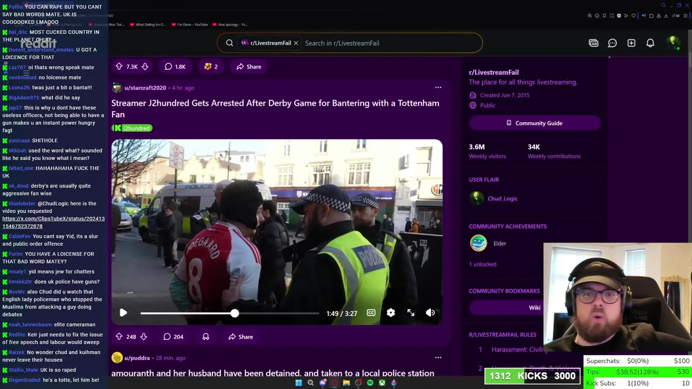Open browser easy setup menu icon

pos(686,16)
